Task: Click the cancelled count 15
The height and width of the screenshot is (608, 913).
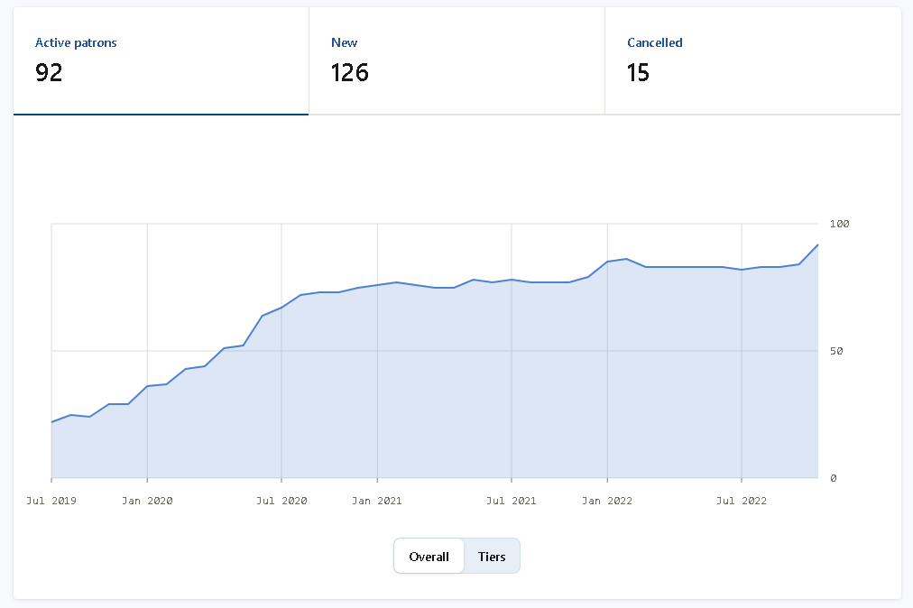Action: point(638,73)
